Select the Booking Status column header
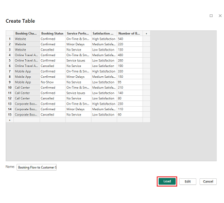The width and height of the screenshot is (224, 203). (53, 33)
